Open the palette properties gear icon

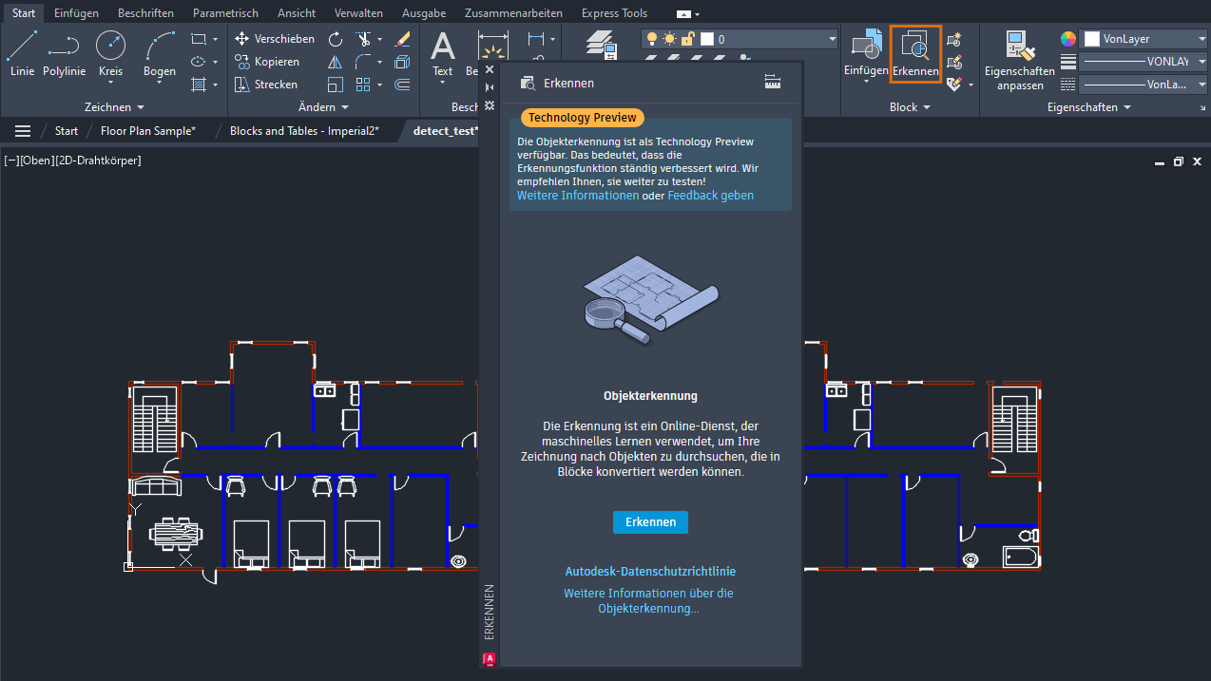(490, 105)
